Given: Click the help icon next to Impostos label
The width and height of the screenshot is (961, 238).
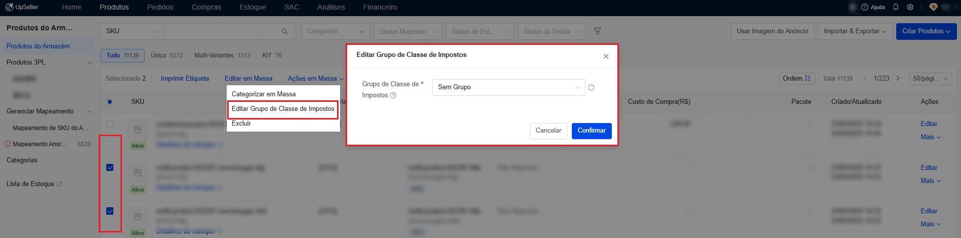Looking at the screenshot, I should point(393,95).
